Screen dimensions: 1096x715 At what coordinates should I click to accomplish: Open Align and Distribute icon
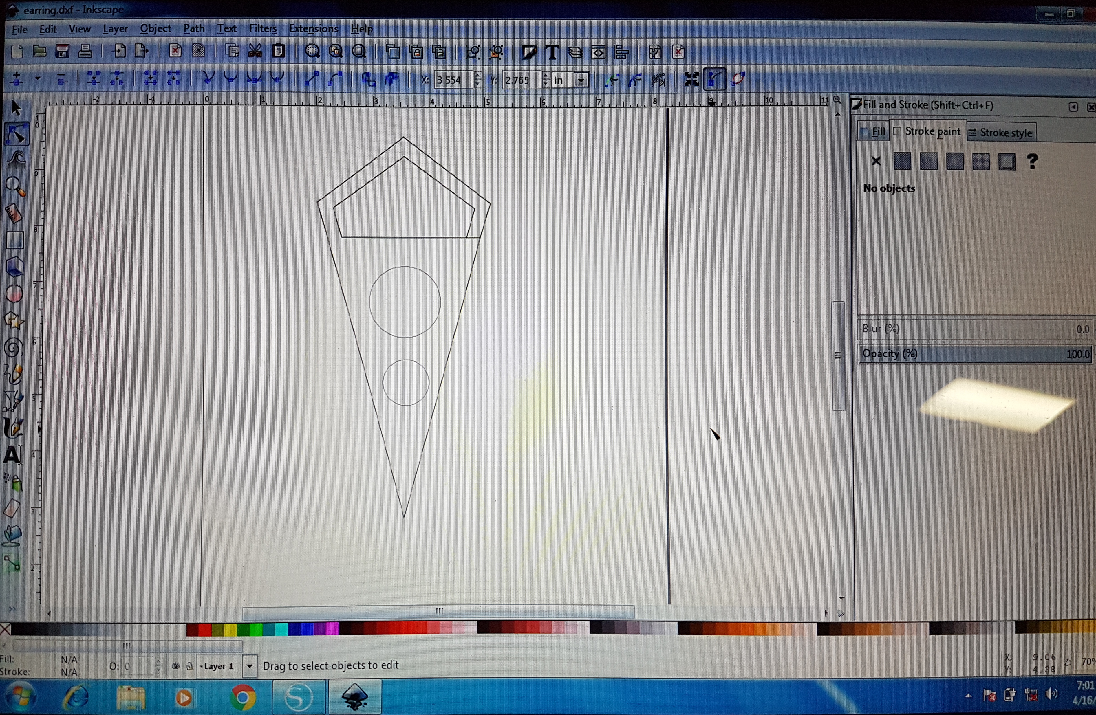click(622, 52)
